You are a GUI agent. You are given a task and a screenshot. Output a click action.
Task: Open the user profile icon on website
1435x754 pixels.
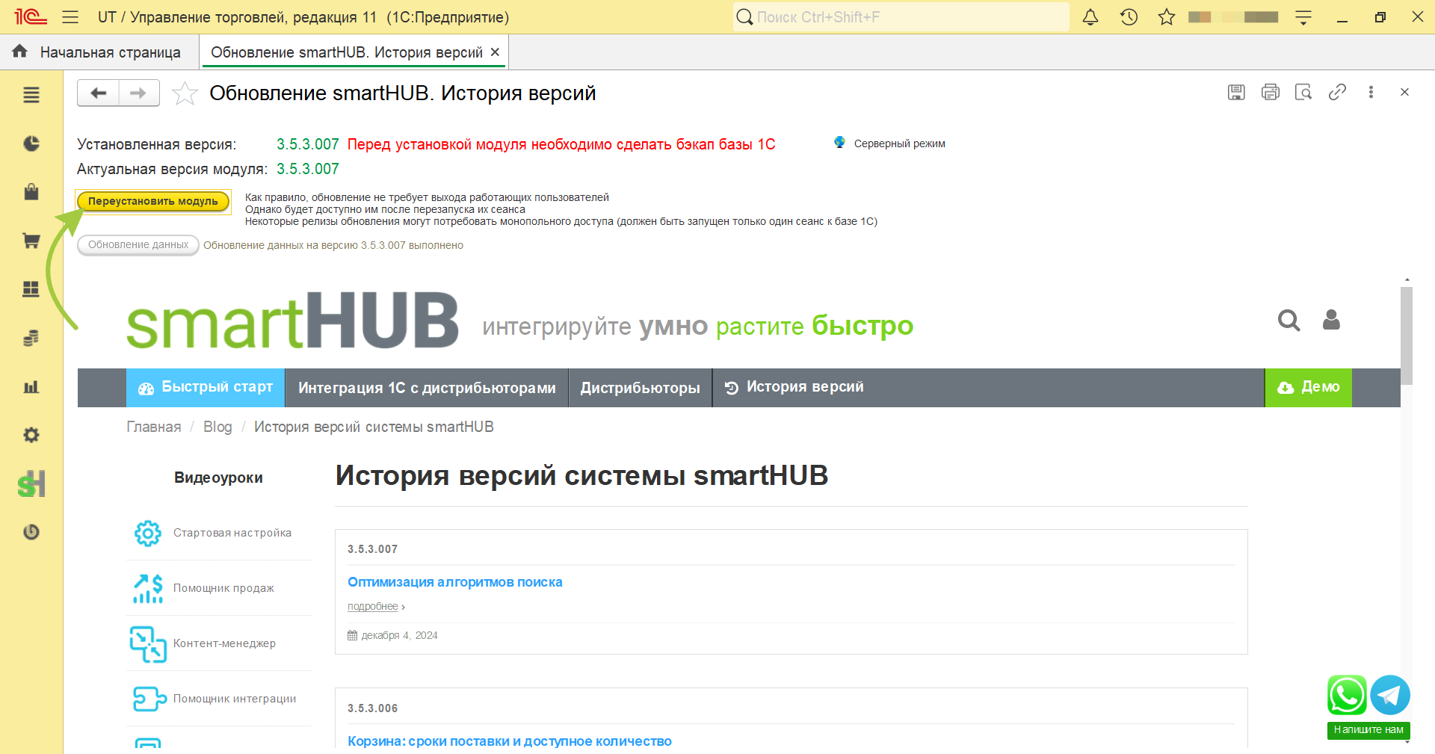coord(1331,320)
